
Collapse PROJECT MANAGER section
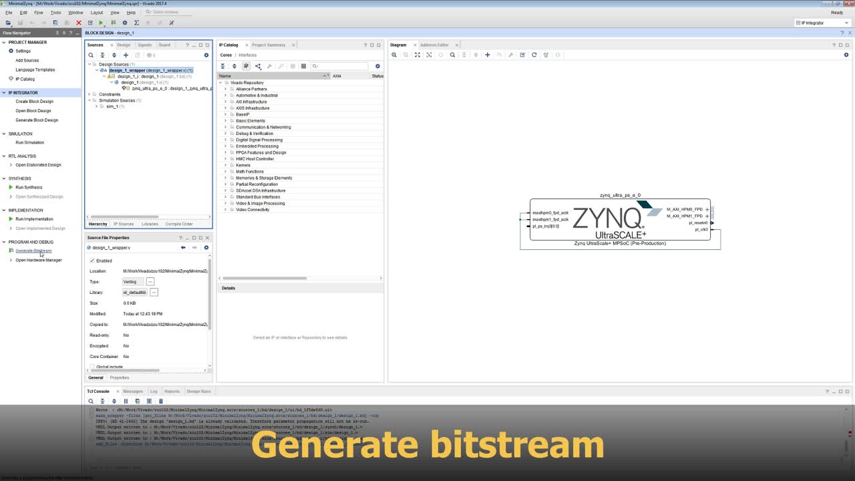[x=3, y=42]
